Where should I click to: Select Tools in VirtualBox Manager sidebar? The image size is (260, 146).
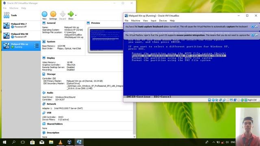pos(21,15)
